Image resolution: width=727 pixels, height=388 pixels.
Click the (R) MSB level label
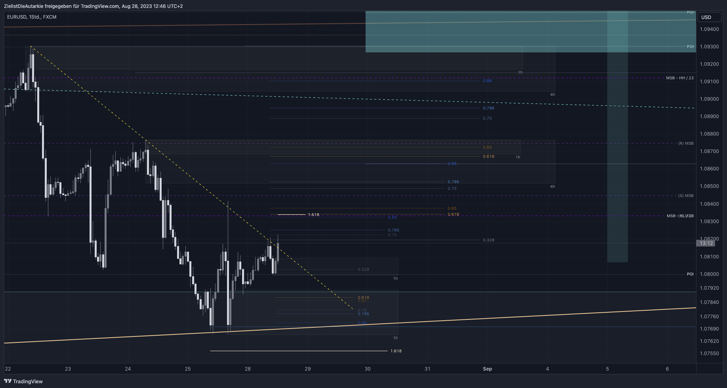(686, 143)
